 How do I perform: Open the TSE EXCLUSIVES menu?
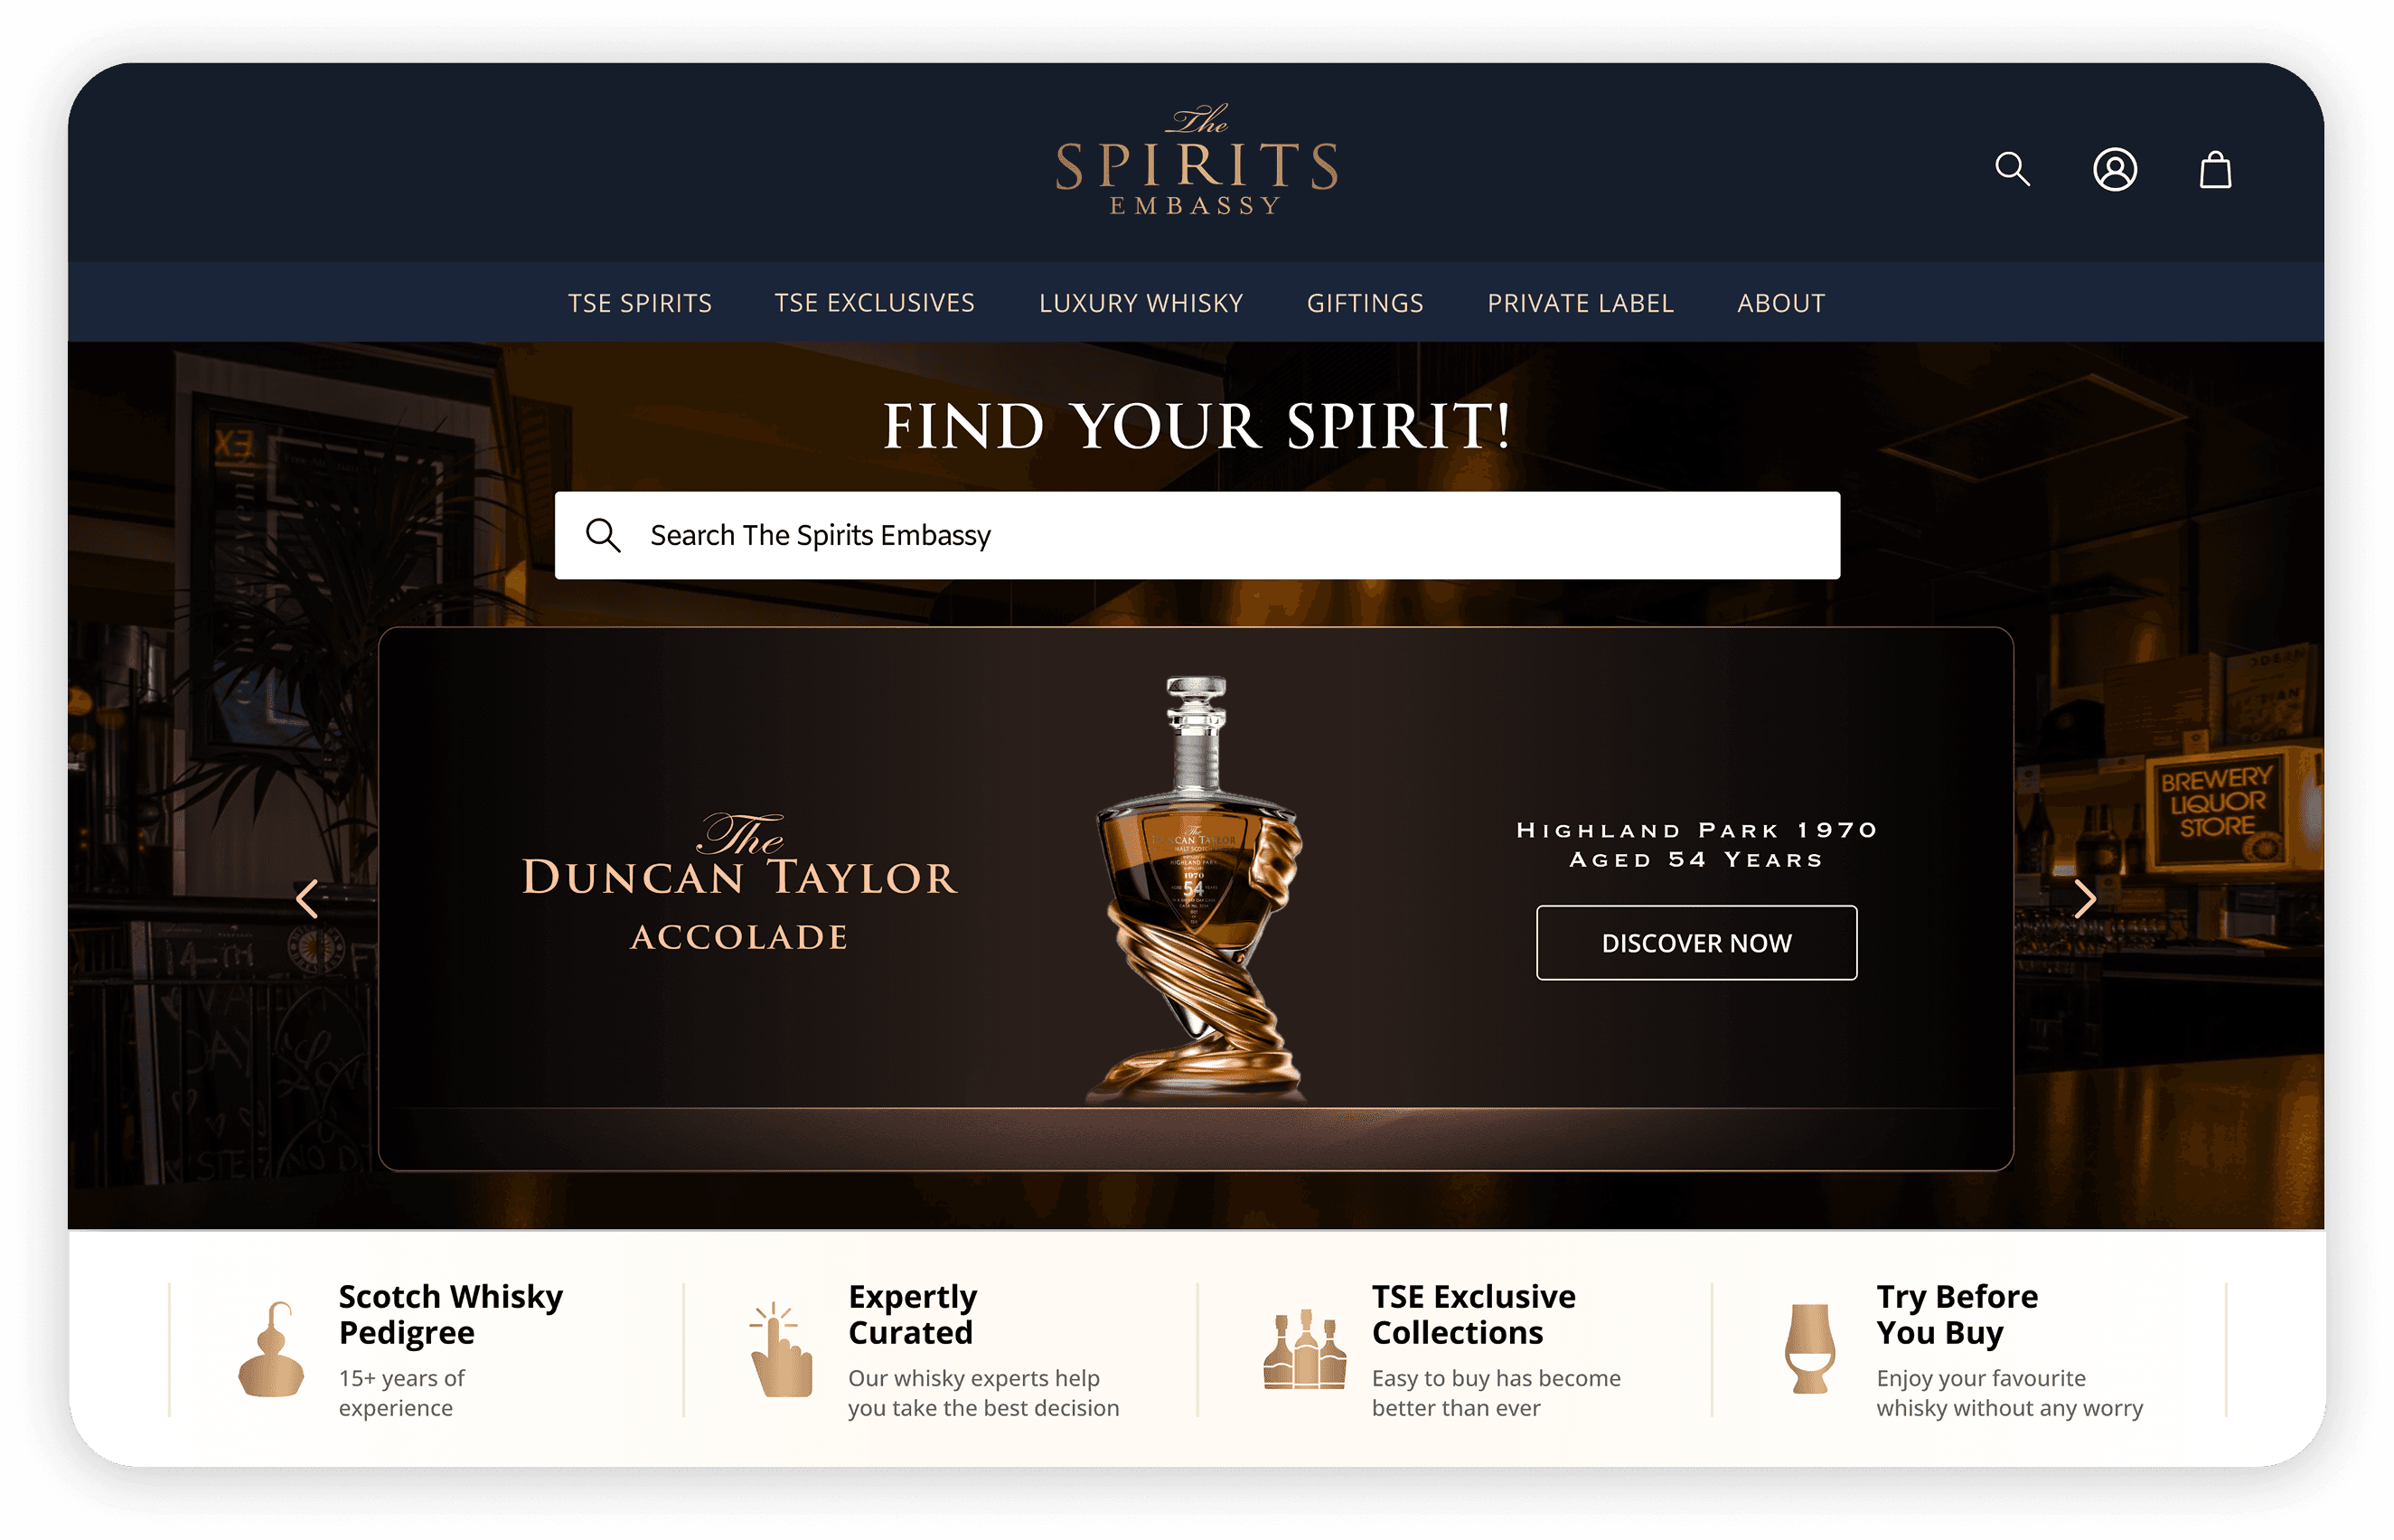click(x=874, y=303)
